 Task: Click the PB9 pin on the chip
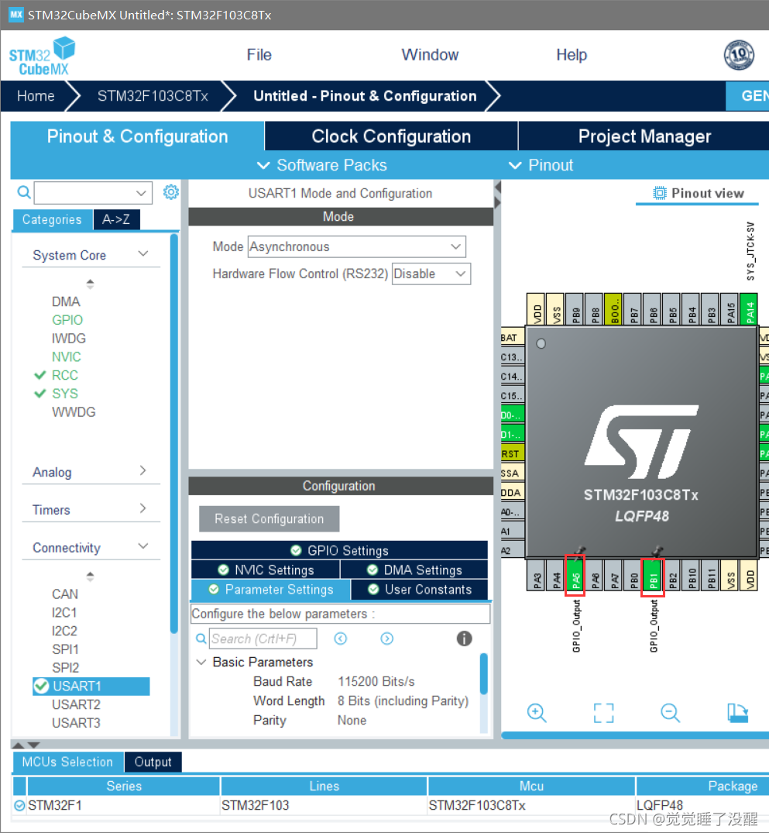tap(575, 309)
